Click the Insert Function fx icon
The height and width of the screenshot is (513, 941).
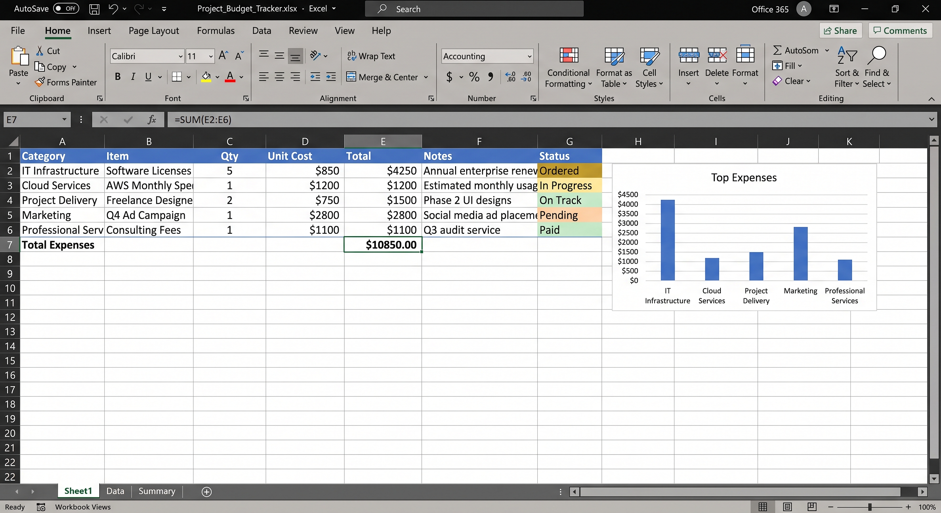(152, 120)
